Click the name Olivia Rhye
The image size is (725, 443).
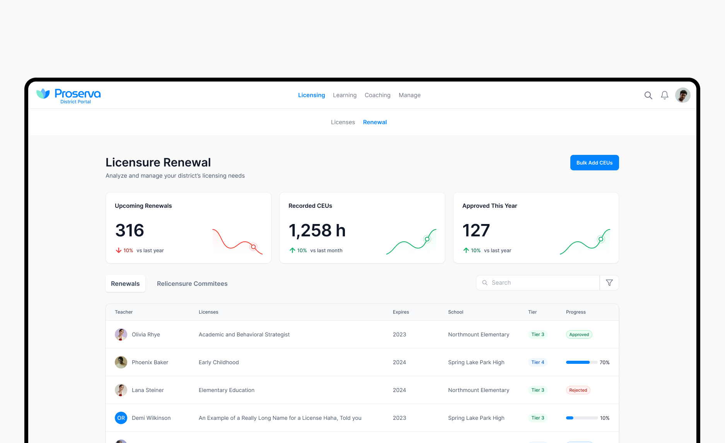pyautogui.click(x=146, y=334)
